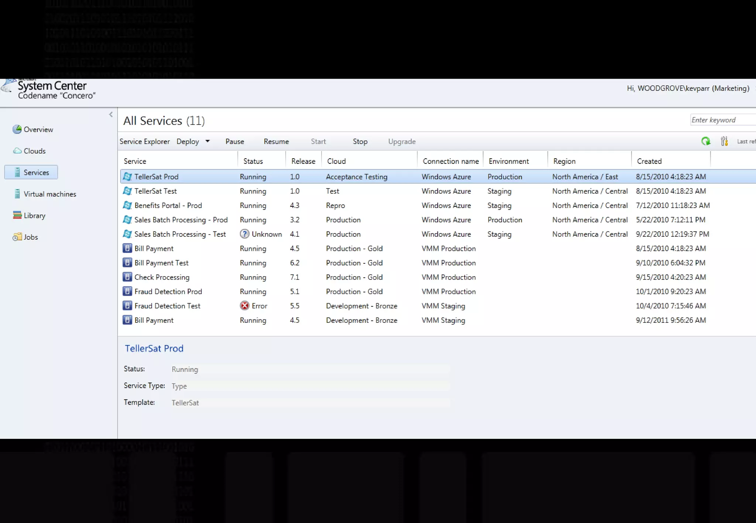Click the Jobs sidebar icon

pyautogui.click(x=17, y=237)
